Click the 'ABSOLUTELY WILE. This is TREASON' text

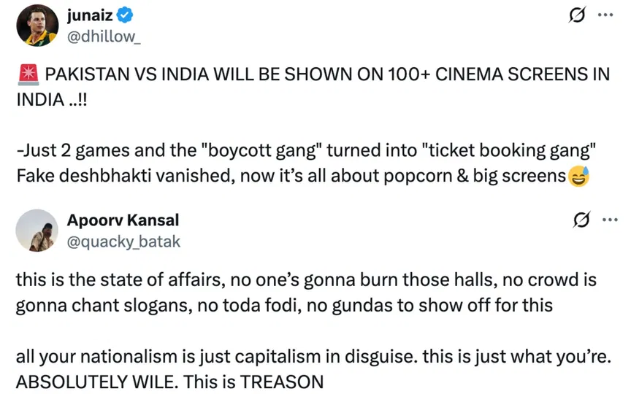coord(170,381)
